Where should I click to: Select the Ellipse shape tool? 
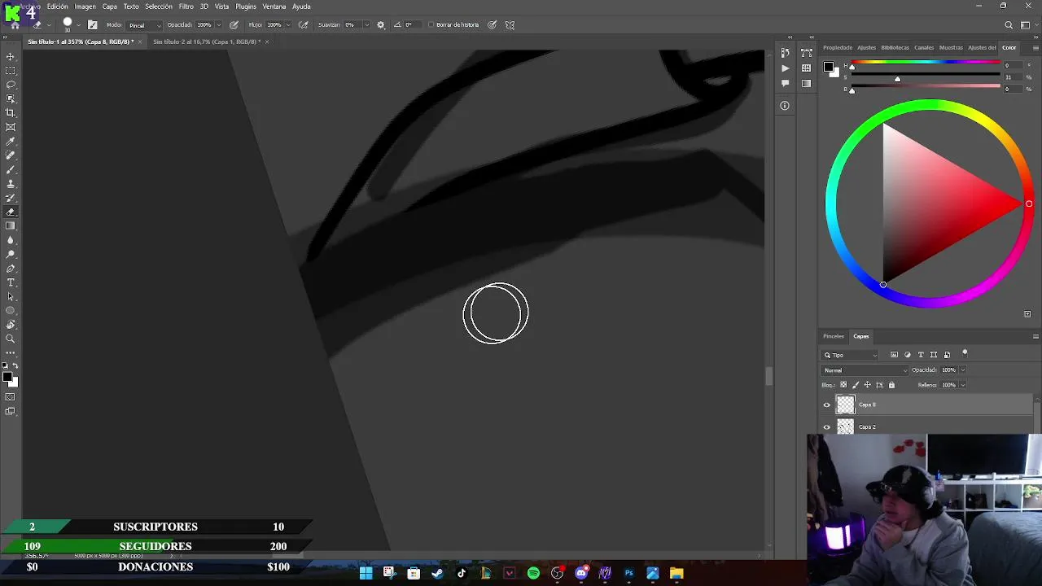[11, 311]
